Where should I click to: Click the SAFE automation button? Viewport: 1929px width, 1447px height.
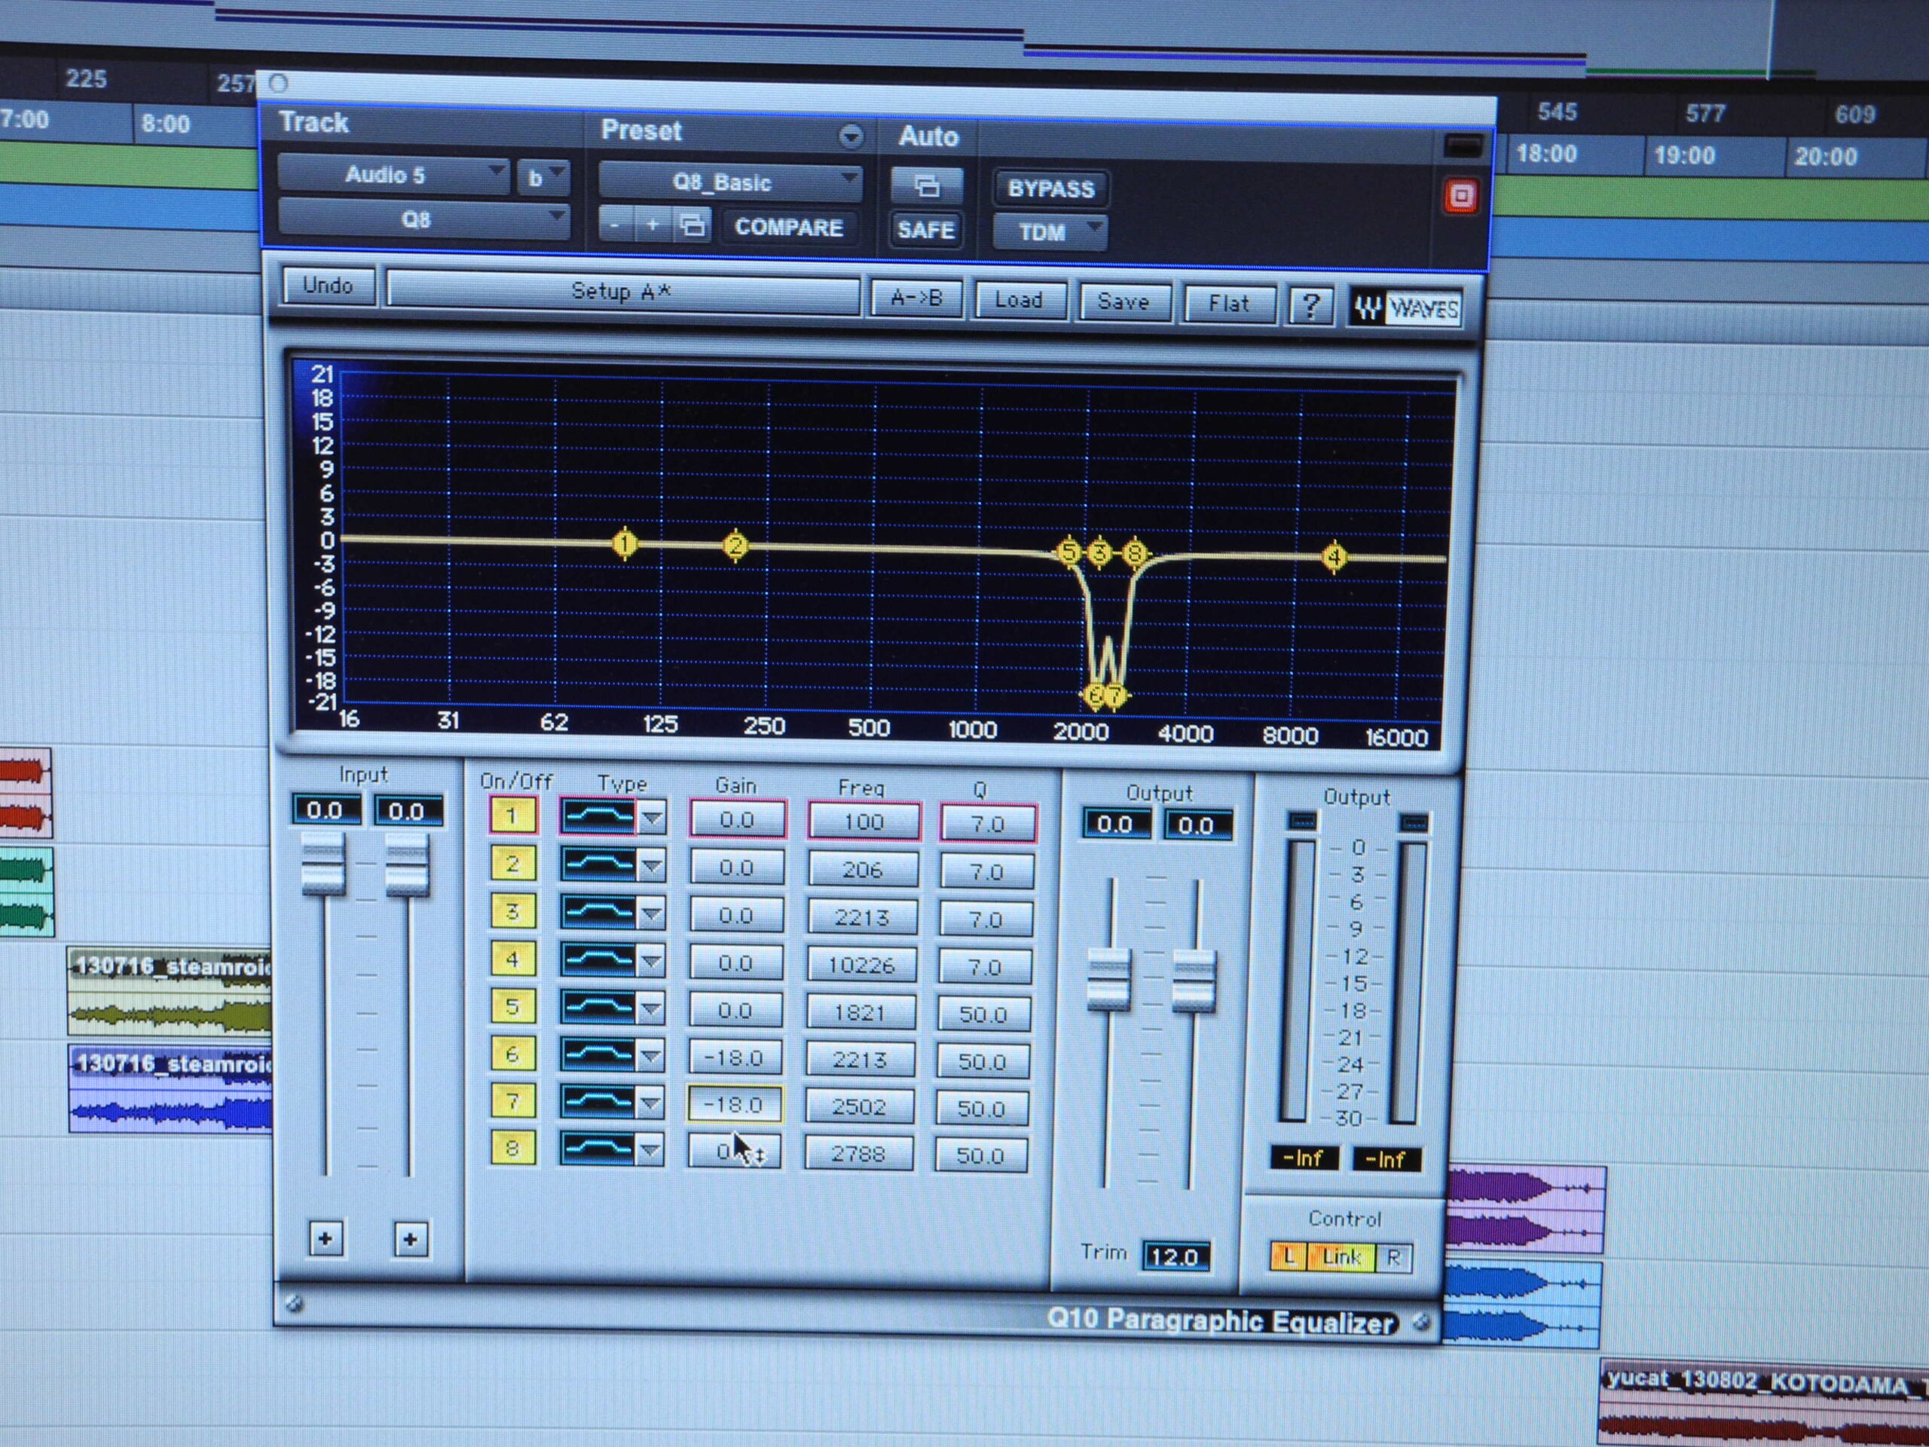click(926, 229)
